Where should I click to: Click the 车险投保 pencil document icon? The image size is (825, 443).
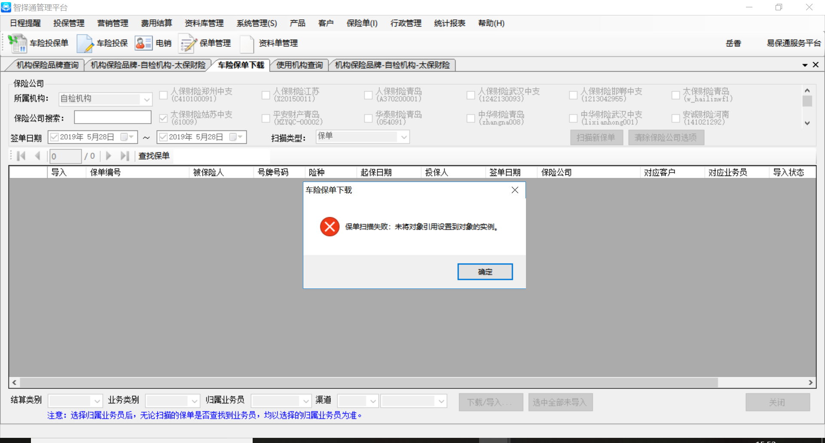point(85,43)
